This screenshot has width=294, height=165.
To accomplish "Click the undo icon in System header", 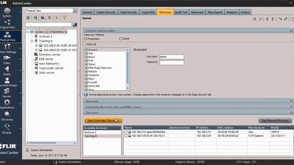I will tap(260, 19).
